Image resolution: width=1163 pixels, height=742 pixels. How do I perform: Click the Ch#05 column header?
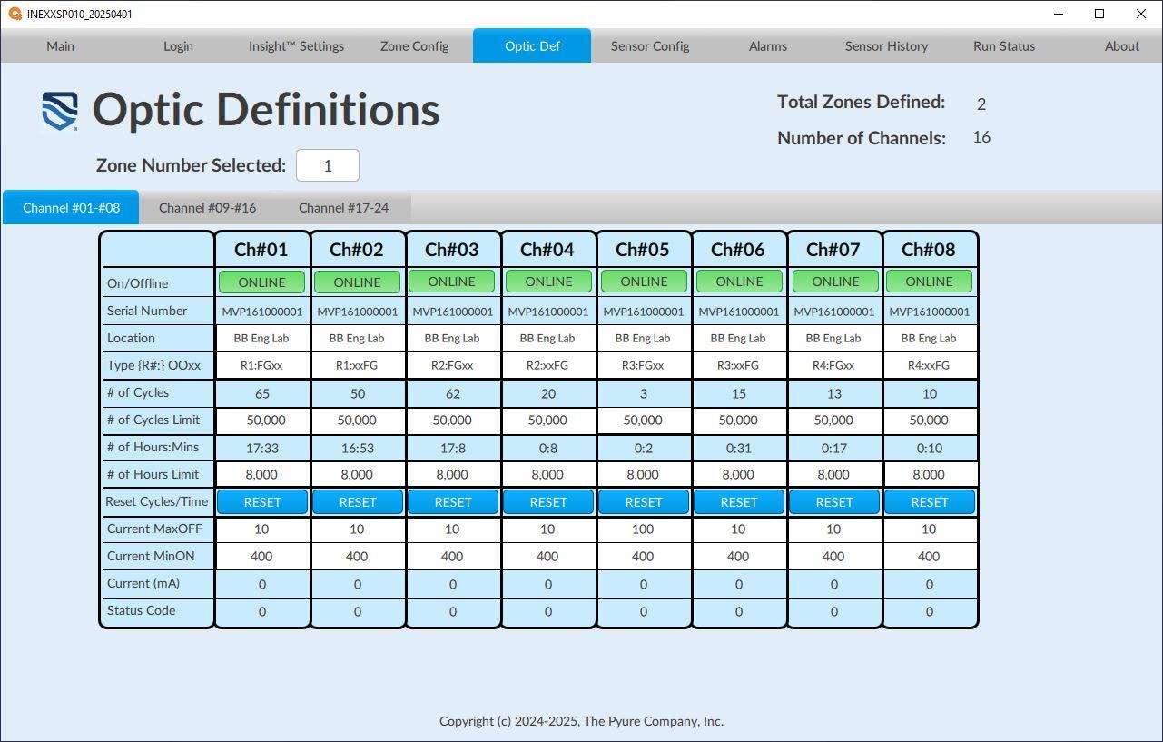(644, 249)
